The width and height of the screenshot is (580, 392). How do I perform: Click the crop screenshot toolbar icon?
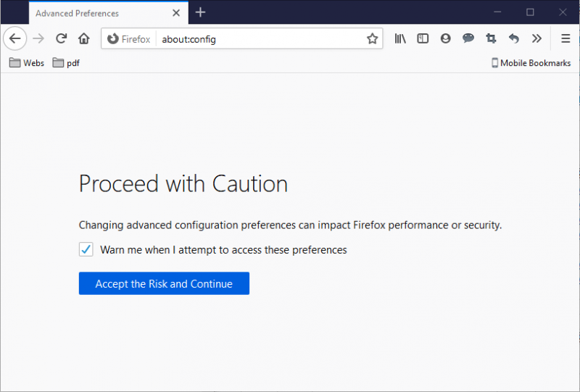[x=491, y=38]
